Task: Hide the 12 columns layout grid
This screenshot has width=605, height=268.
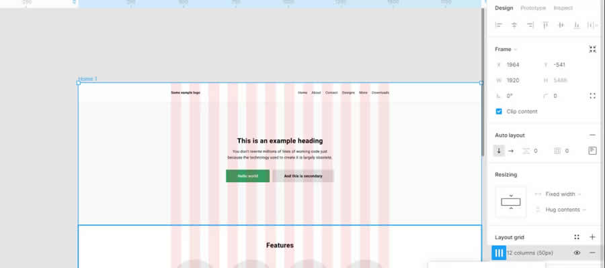Action: [x=577, y=253]
